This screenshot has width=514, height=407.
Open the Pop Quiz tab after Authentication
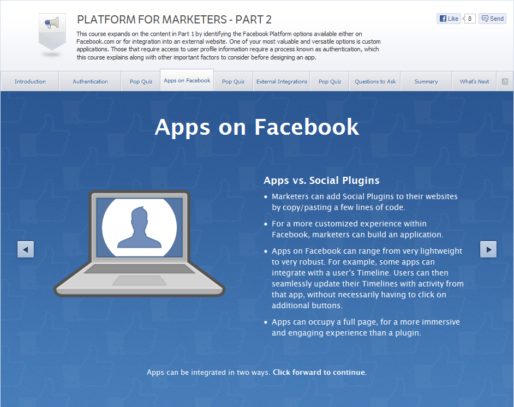pos(141,82)
